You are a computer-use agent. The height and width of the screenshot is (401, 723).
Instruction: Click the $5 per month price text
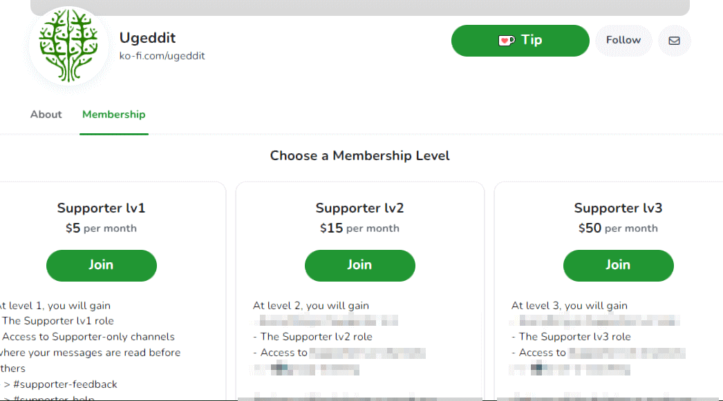point(101,228)
